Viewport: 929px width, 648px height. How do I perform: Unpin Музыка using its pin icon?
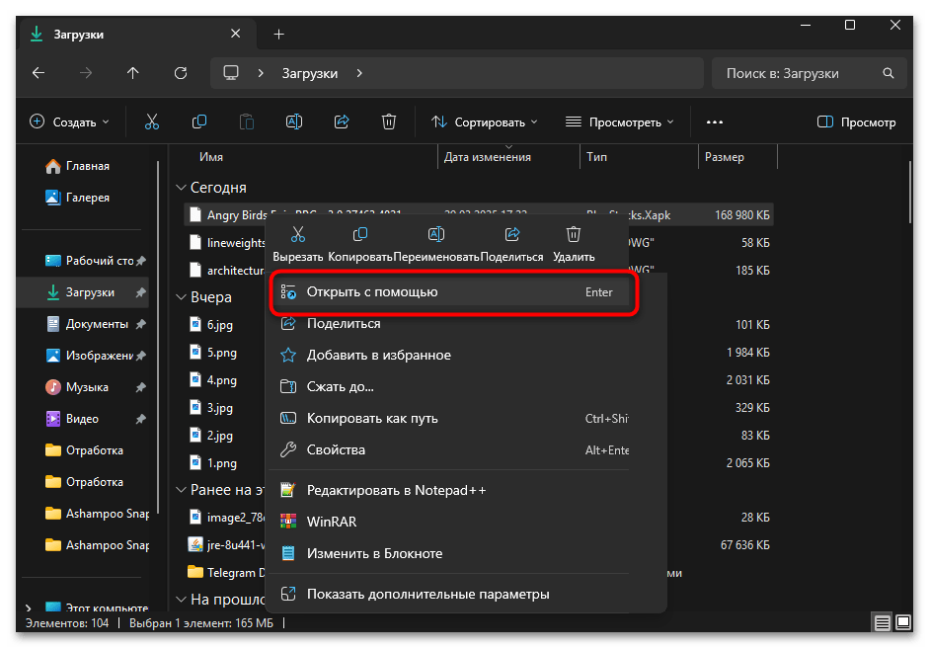pos(140,387)
